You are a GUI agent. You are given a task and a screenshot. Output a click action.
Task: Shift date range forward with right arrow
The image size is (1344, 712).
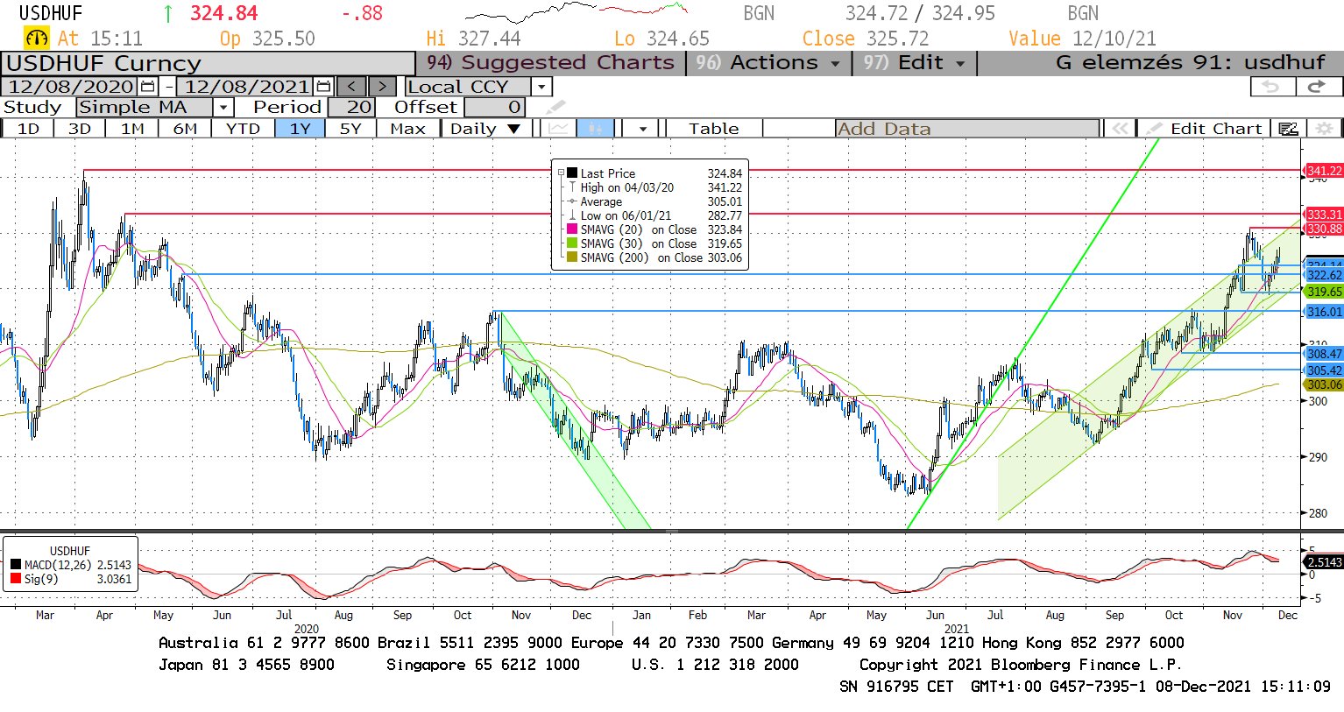[382, 87]
